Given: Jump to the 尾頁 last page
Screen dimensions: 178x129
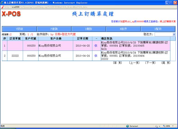Looking at the screenshot, I should click(166, 63).
